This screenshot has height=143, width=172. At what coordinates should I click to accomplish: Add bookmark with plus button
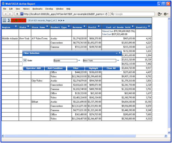coord(17,14)
